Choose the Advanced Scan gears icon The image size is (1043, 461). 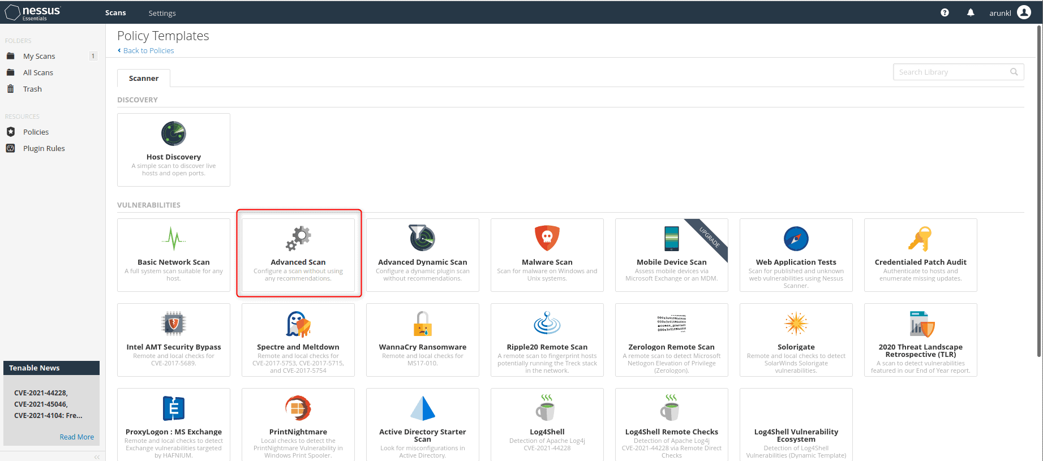click(x=298, y=239)
